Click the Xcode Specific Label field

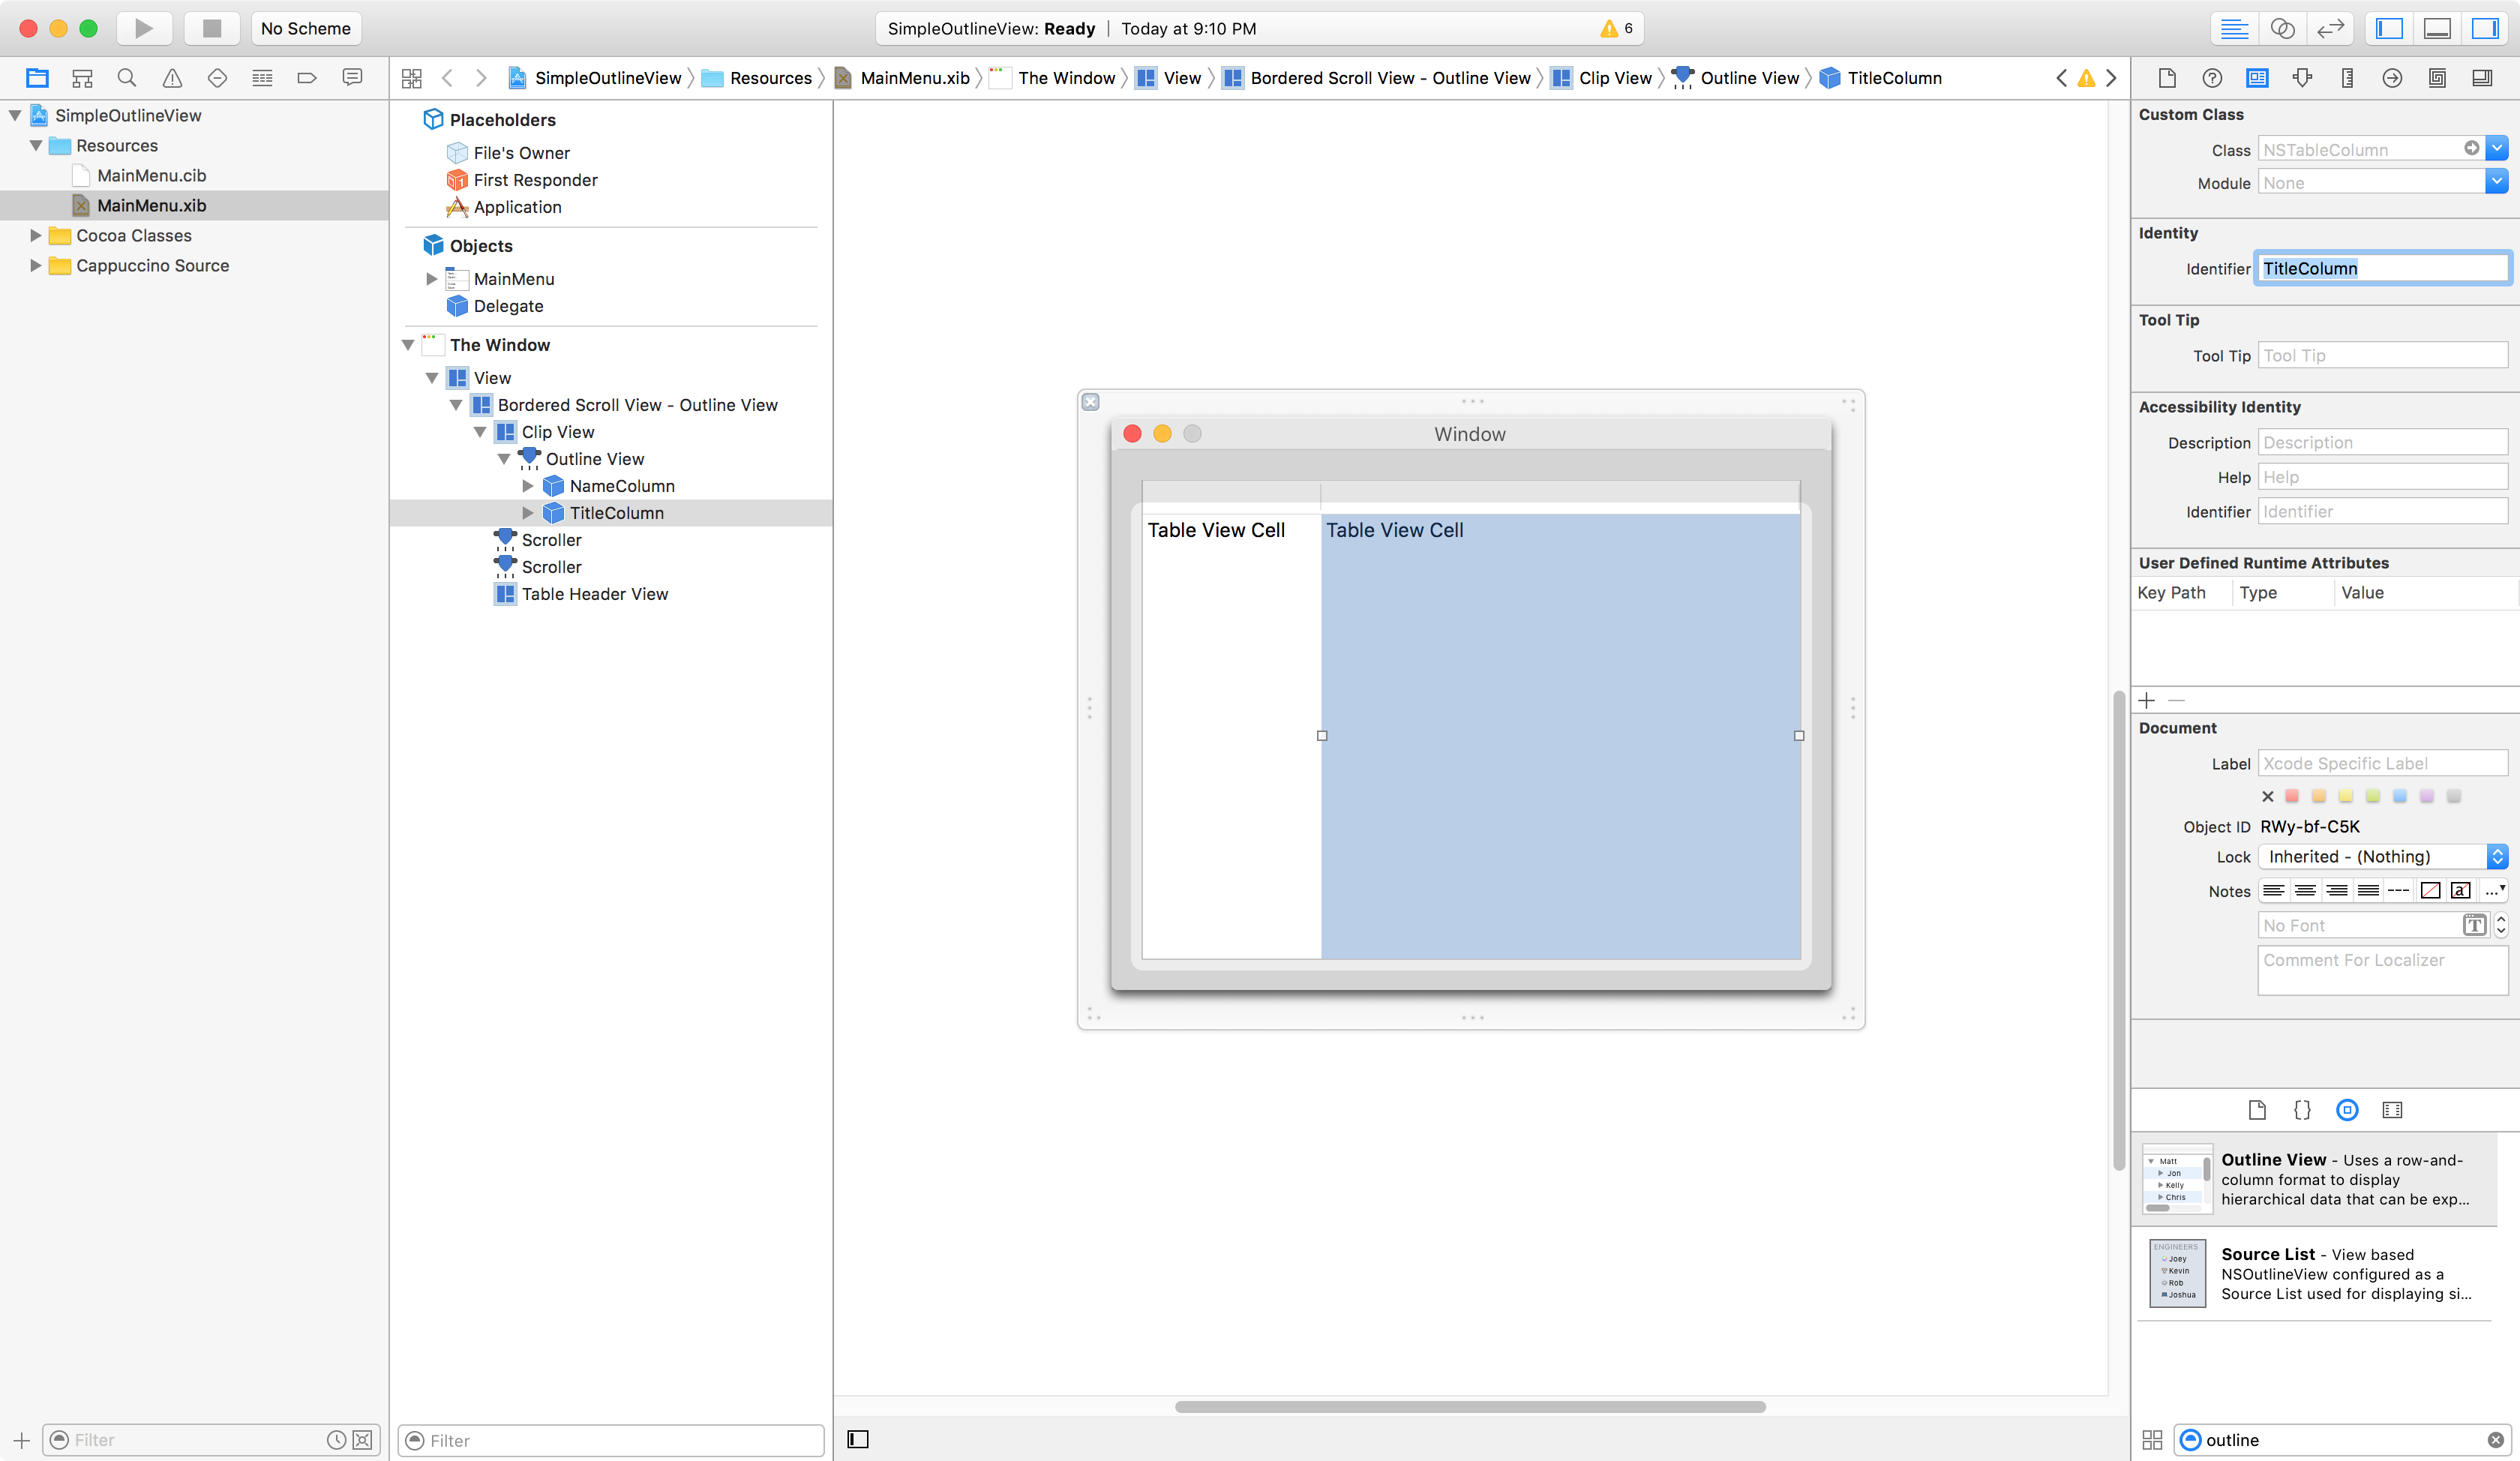[x=2382, y=763]
